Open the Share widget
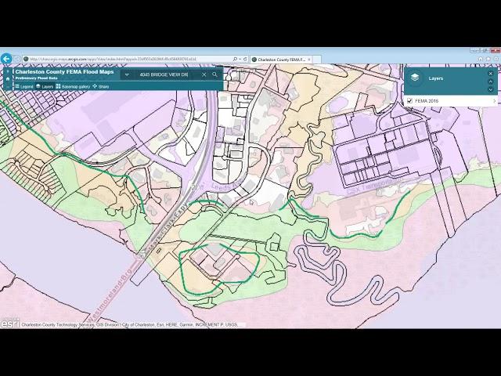 [101, 86]
